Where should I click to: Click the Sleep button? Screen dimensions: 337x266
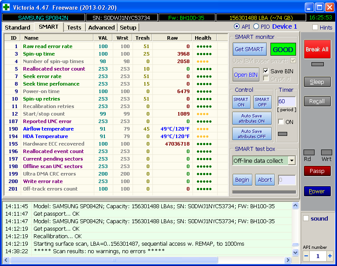317,82
